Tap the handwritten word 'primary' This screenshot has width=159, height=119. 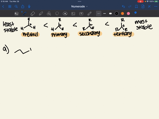tap(59, 35)
